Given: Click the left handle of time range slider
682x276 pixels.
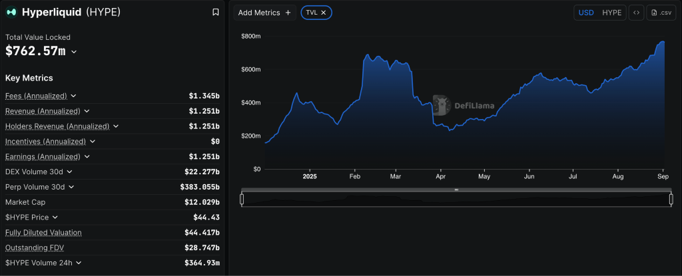Looking at the screenshot, I should click(x=242, y=199).
